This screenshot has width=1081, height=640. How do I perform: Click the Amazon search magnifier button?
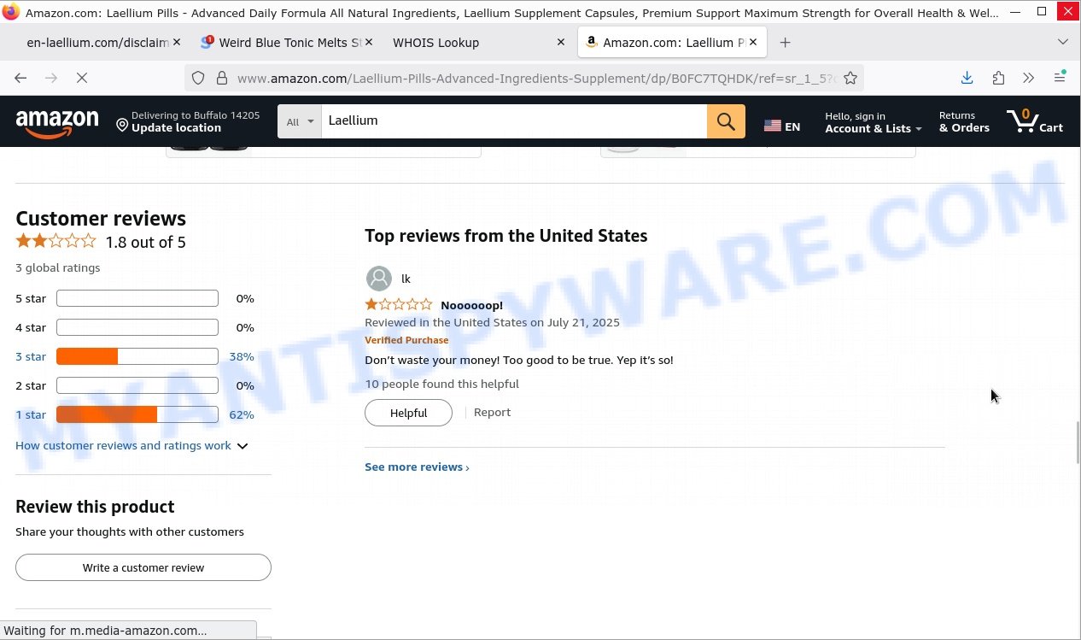tap(726, 121)
